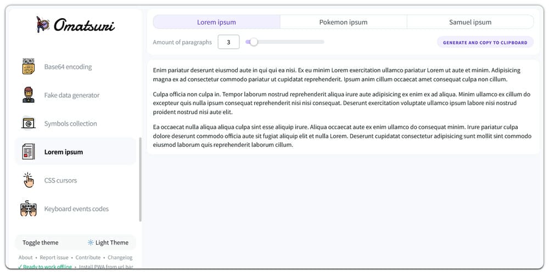549x274 pixels.
Task: Click the sidebar vertical scrollbar
Action: coord(141,179)
